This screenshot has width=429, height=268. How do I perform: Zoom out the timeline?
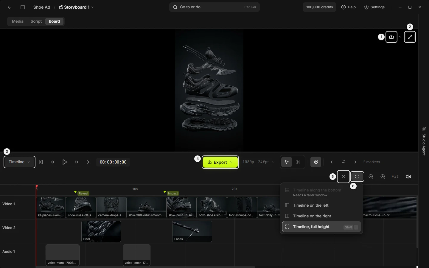(371, 177)
